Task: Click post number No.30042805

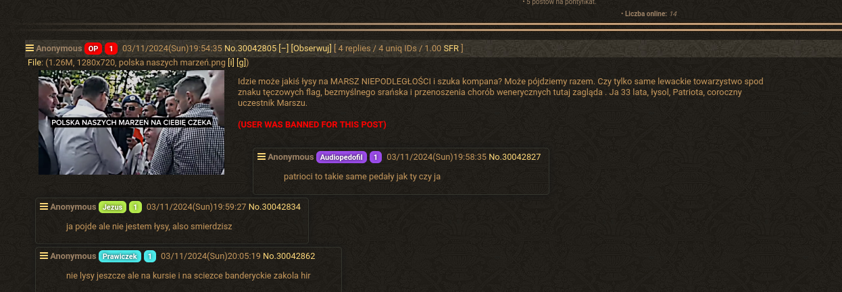Action: [x=251, y=49]
